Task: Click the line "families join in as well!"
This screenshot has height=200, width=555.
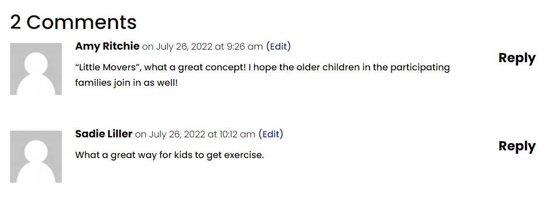Action: [127, 83]
